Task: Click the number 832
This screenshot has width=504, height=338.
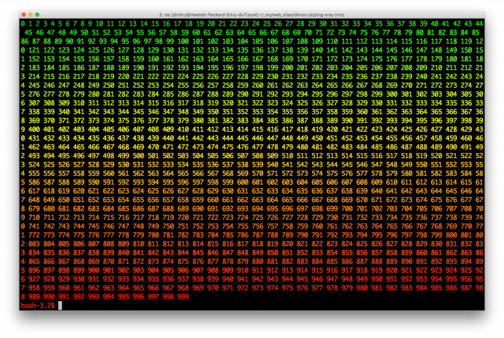Action: coord(466,244)
